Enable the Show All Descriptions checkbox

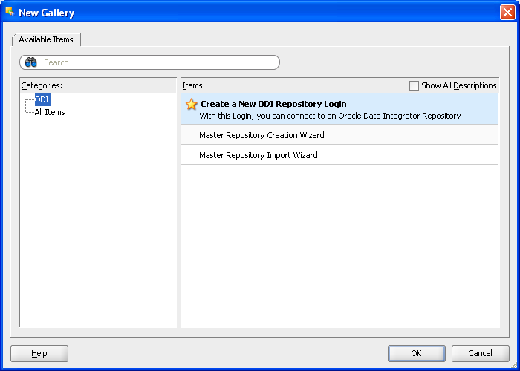coord(415,85)
